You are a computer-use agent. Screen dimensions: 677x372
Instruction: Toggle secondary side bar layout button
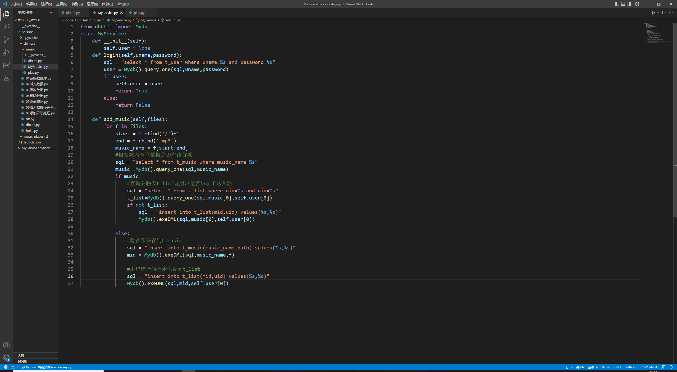click(x=629, y=4)
